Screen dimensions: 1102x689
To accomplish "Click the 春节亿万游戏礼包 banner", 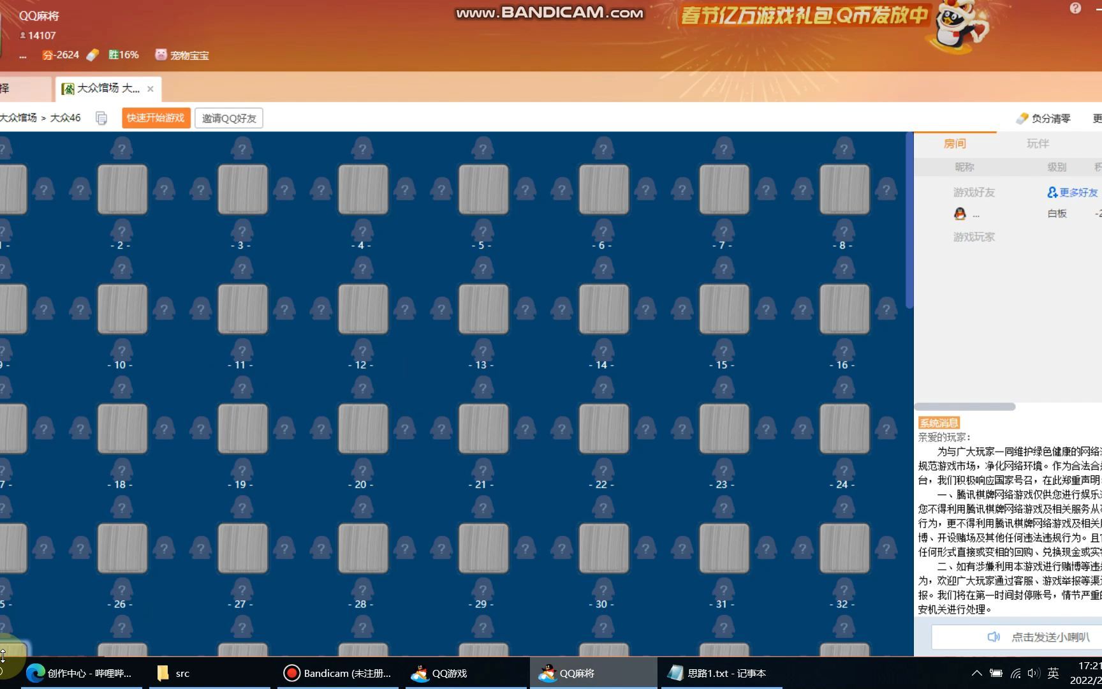I will (804, 15).
